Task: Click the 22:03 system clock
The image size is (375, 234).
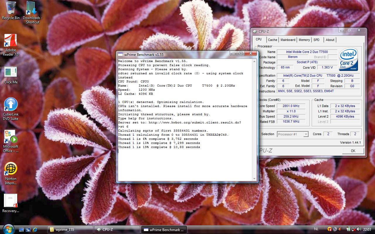Action: pos(367,230)
